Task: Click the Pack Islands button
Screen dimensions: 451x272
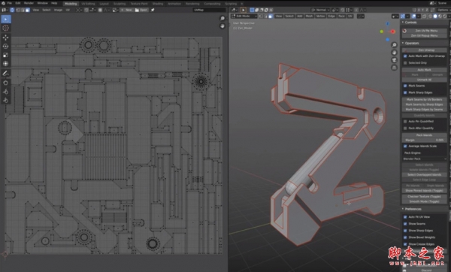Action: click(425, 135)
